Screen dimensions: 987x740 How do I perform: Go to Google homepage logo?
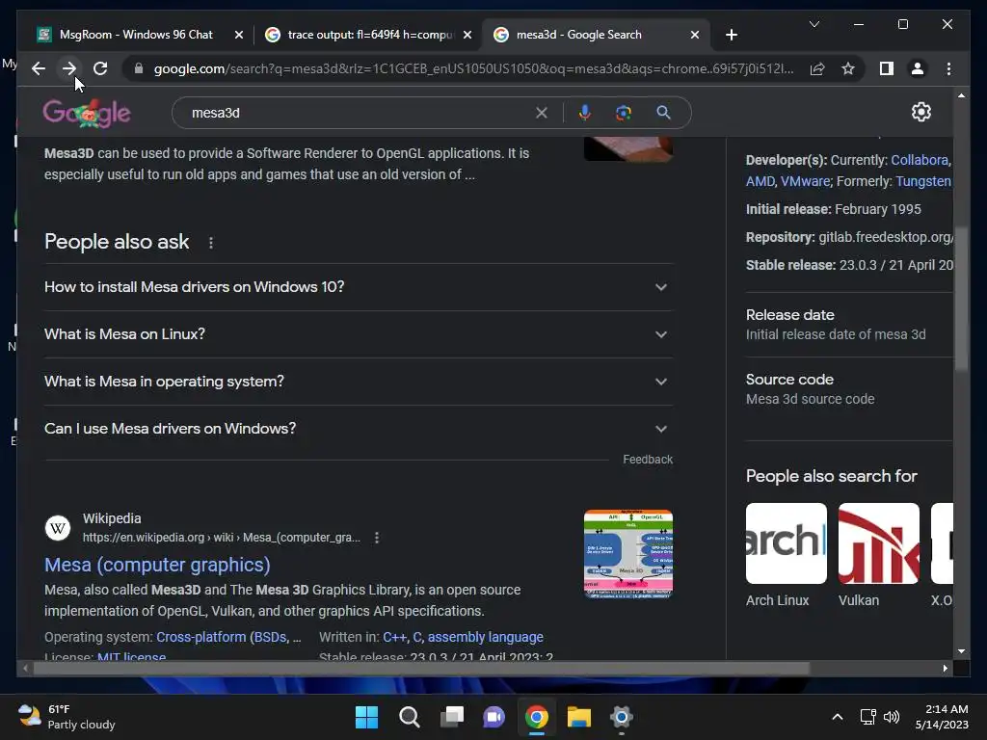[x=87, y=114]
